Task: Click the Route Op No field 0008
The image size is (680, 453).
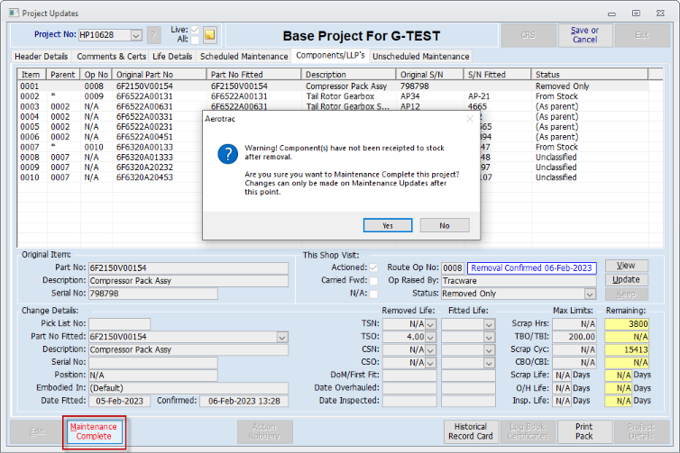Action: point(453,268)
